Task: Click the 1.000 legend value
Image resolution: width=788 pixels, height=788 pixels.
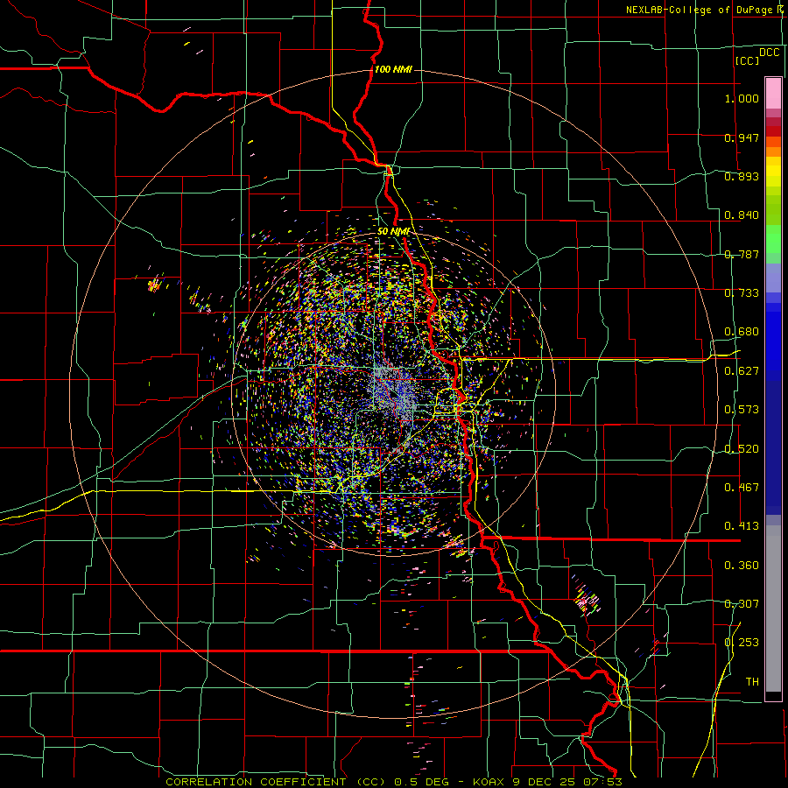Action: point(742,98)
